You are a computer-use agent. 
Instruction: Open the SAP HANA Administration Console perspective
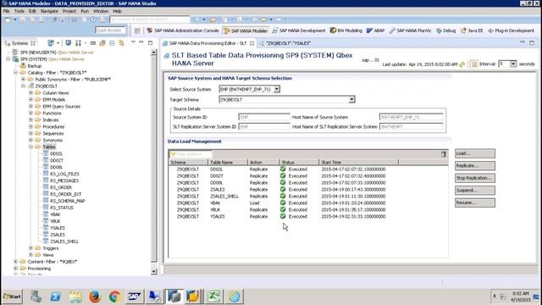point(183,30)
